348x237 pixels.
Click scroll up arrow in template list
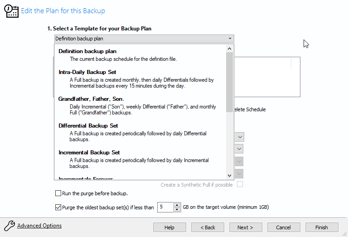point(229,49)
